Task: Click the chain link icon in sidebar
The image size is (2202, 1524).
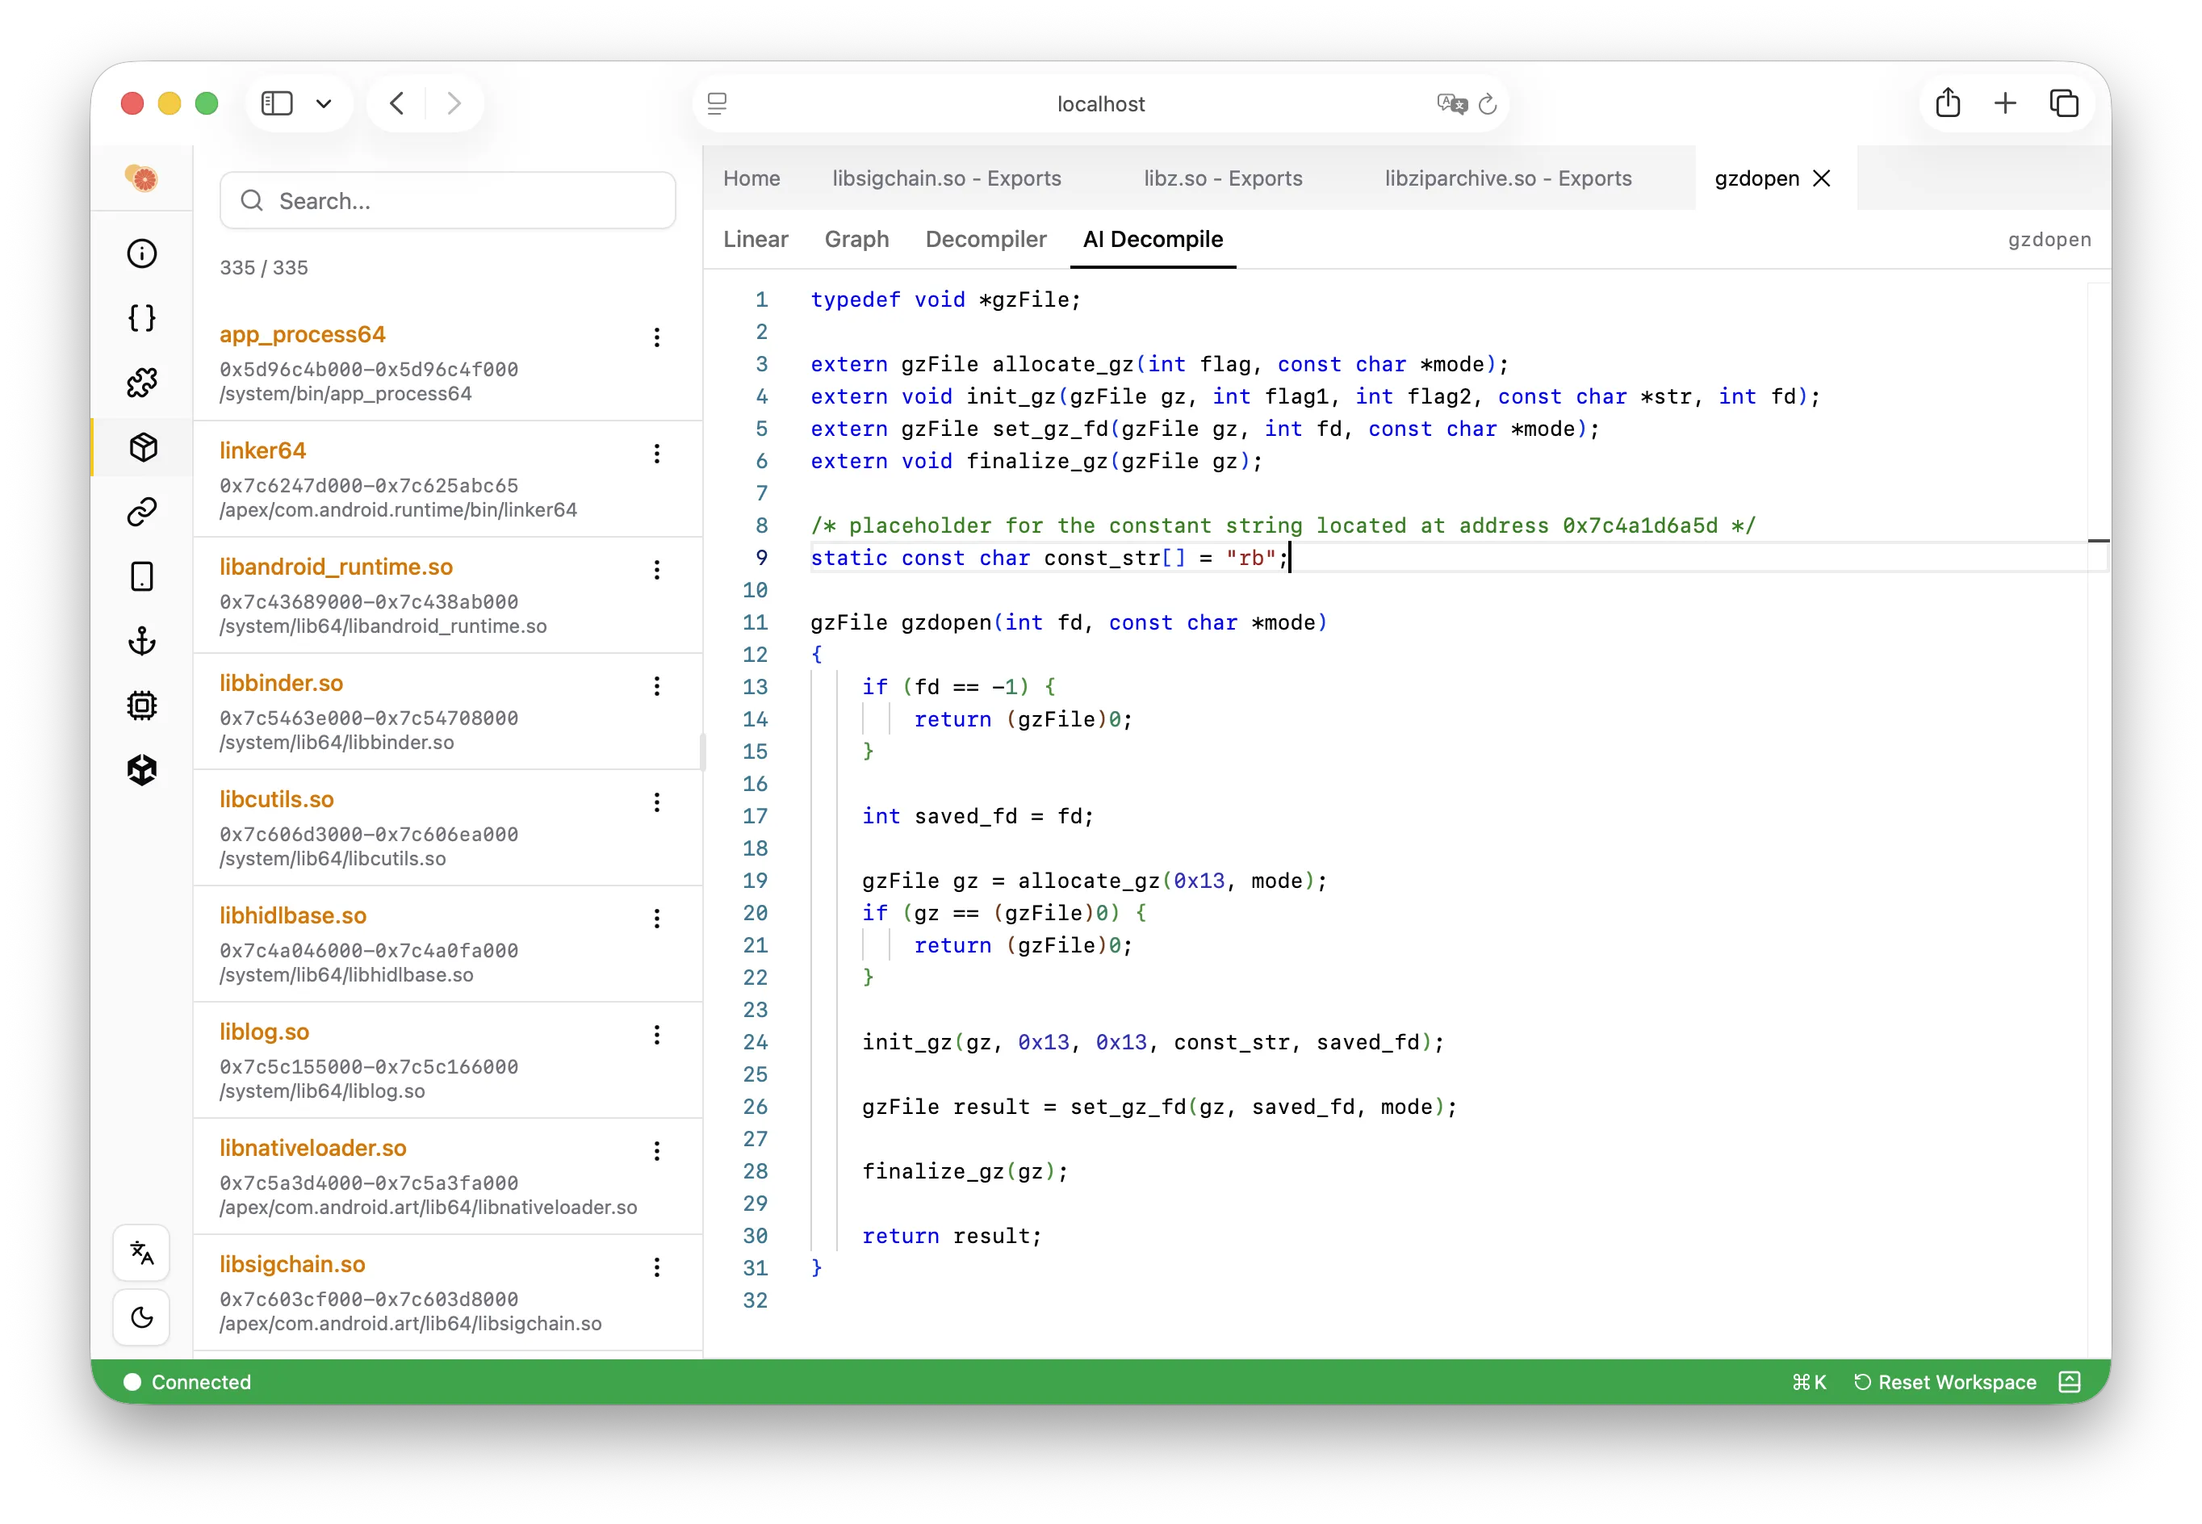Action: point(141,512)
